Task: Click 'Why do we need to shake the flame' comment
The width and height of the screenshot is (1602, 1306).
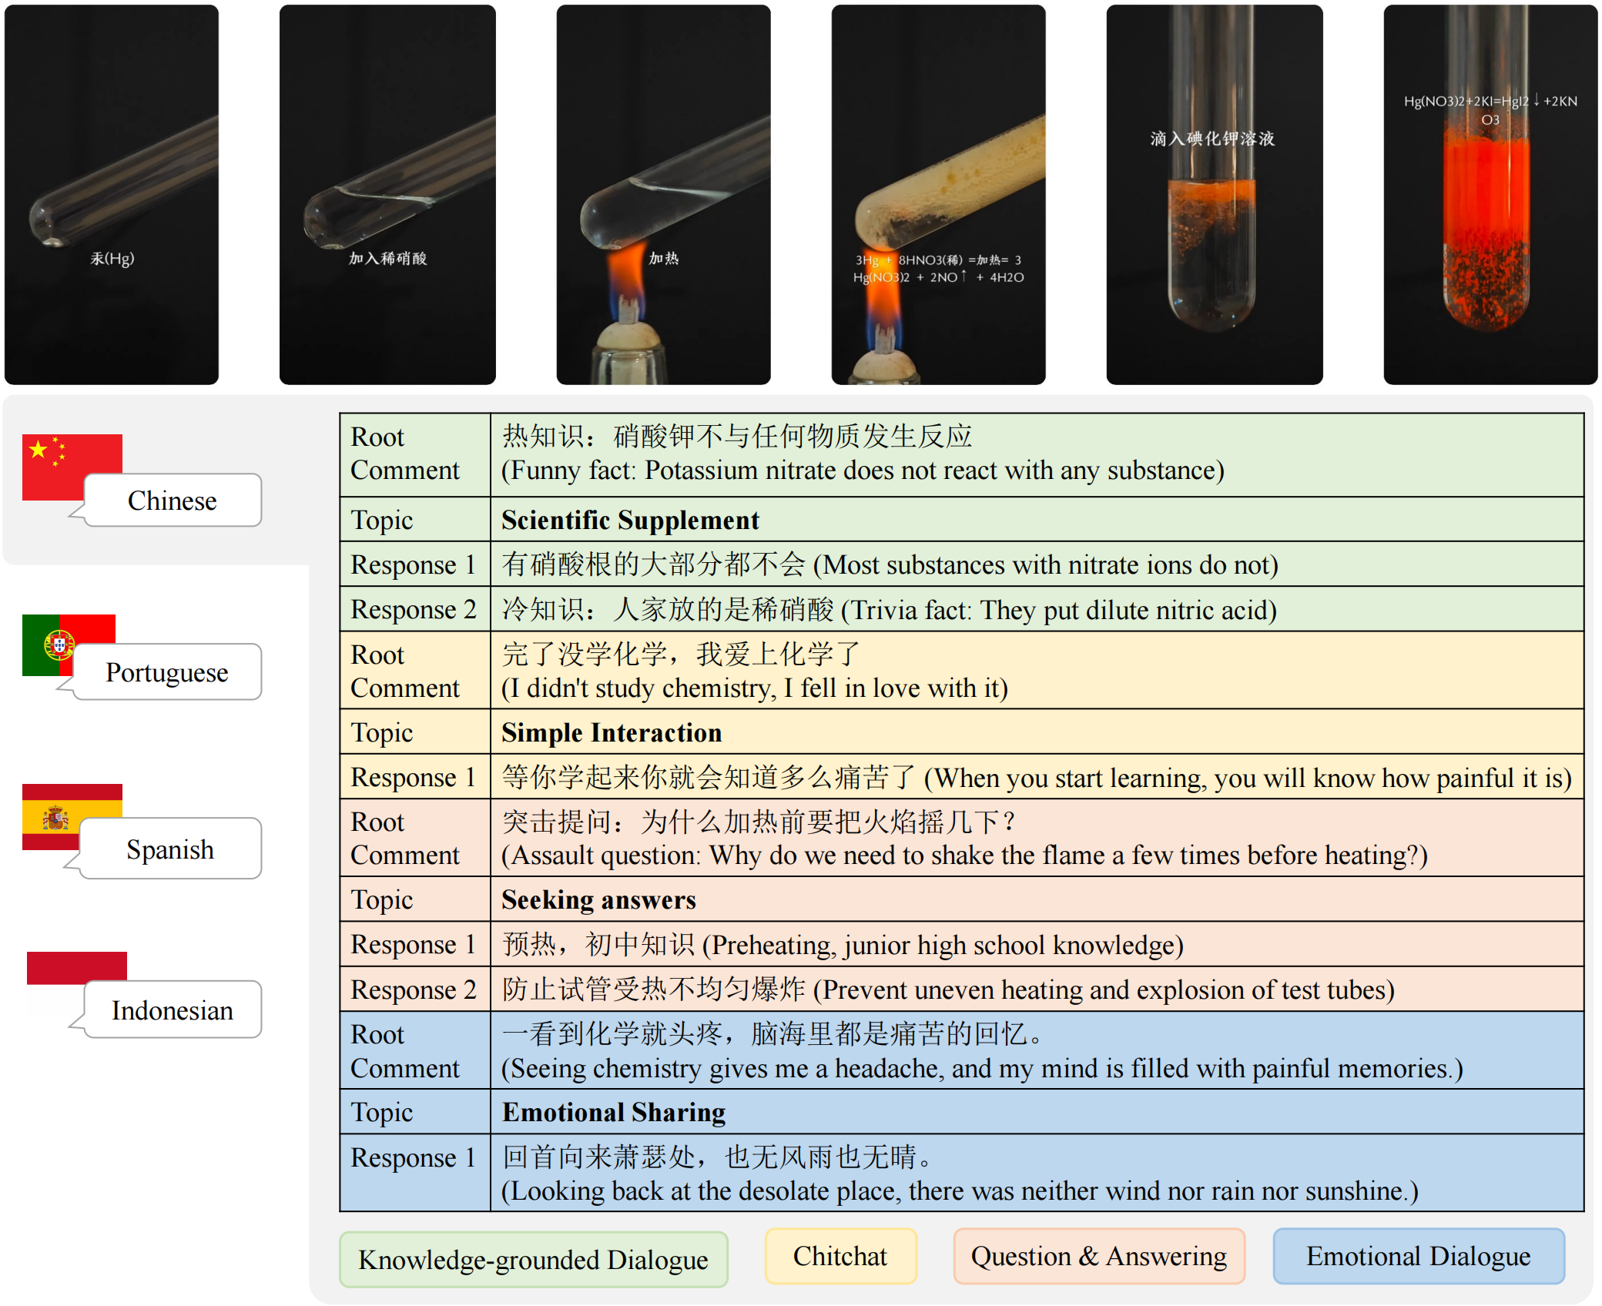Action: 1037,838
